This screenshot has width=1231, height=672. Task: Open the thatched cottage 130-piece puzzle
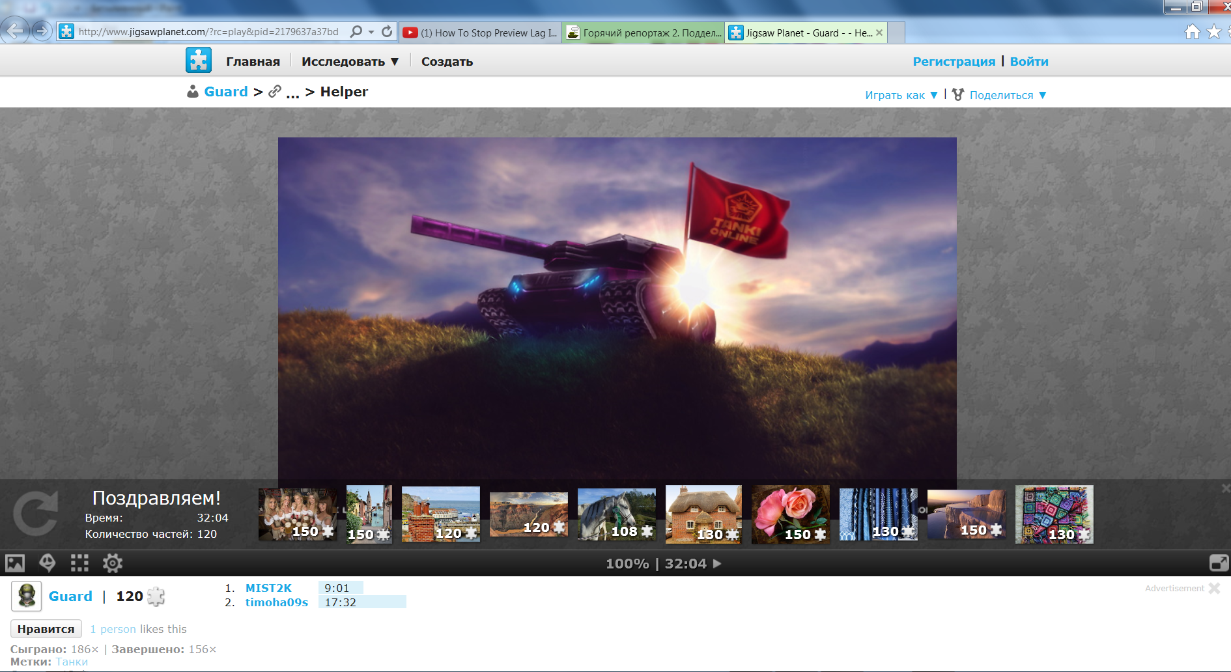703,514
